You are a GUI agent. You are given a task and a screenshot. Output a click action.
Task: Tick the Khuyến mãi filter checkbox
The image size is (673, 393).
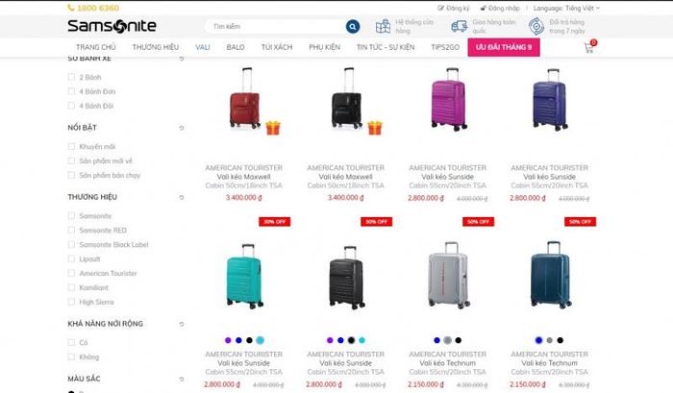[71, 147]
